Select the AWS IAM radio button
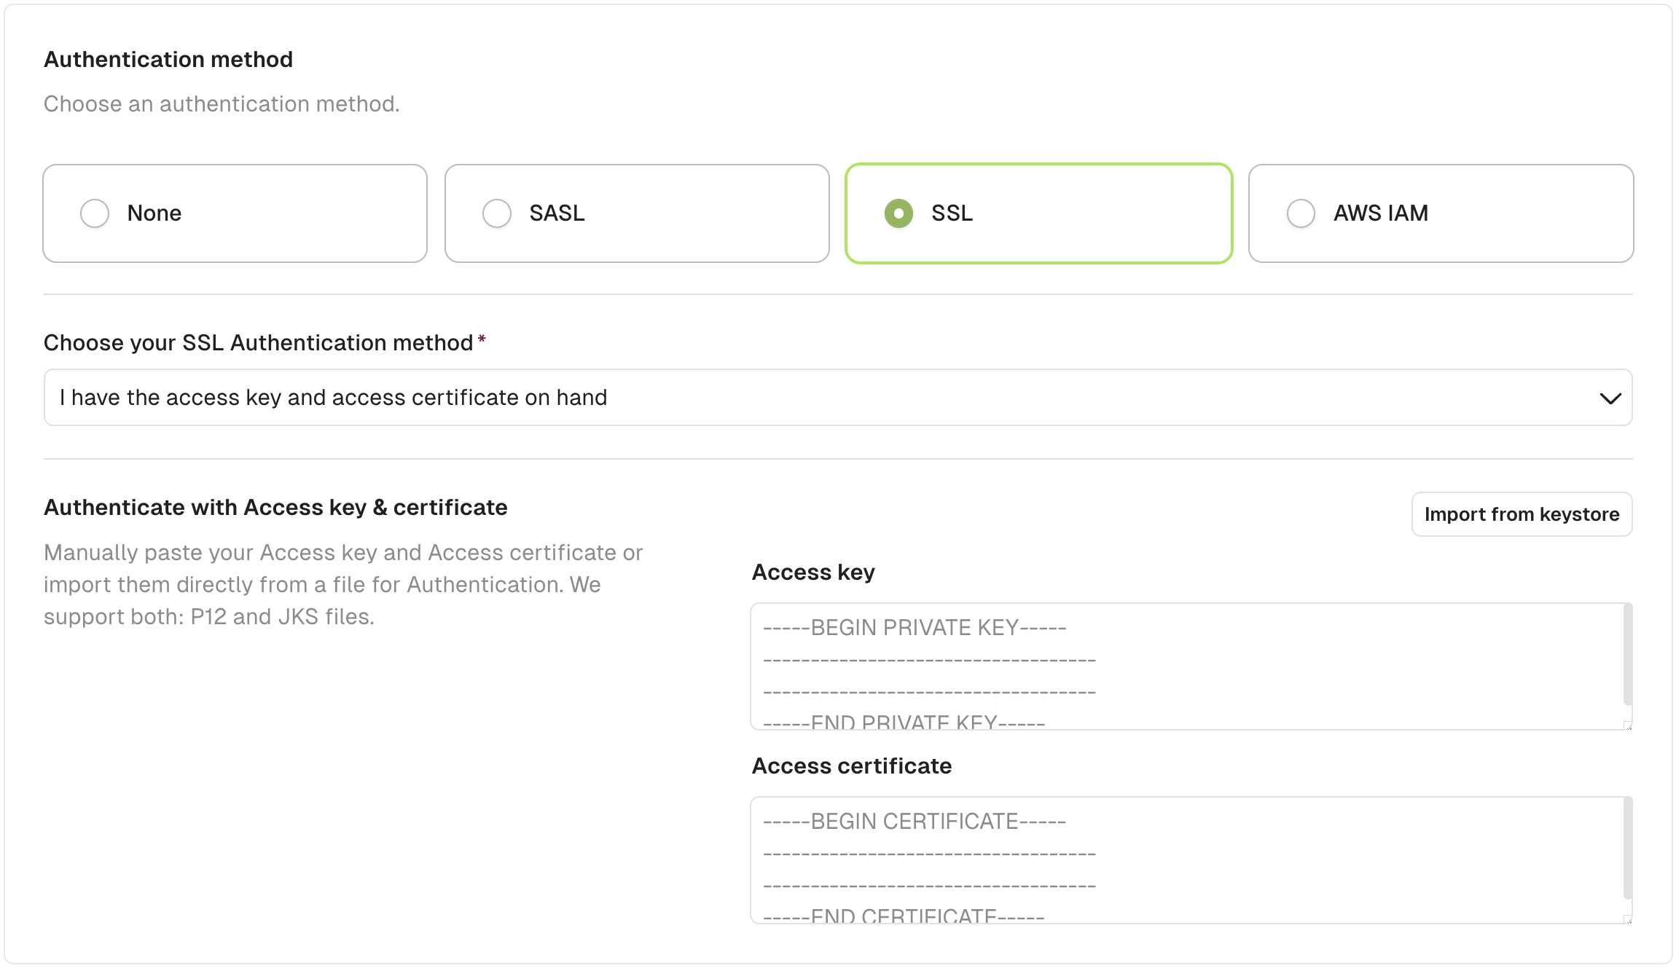The width and height of the screenshot is (1676, 968). pyautogui.click(x=1301, y=213)
